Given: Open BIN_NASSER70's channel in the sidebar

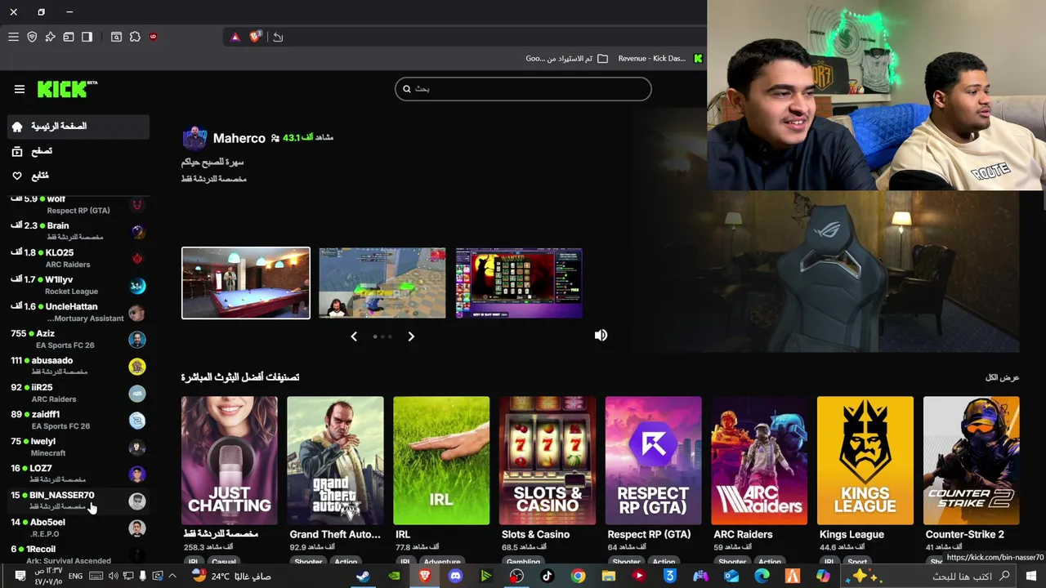Looking at the screenshot, I should 78,501.
